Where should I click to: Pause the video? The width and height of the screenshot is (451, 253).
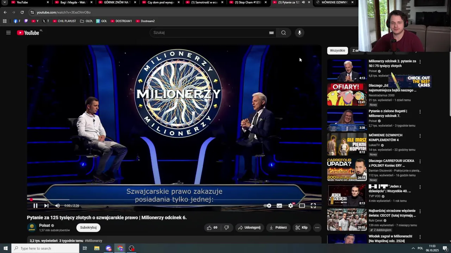click(35, 206)
